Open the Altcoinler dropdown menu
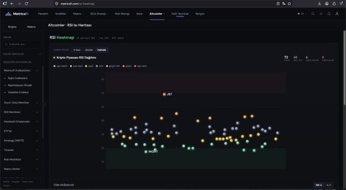 click(x=157, y=14)
